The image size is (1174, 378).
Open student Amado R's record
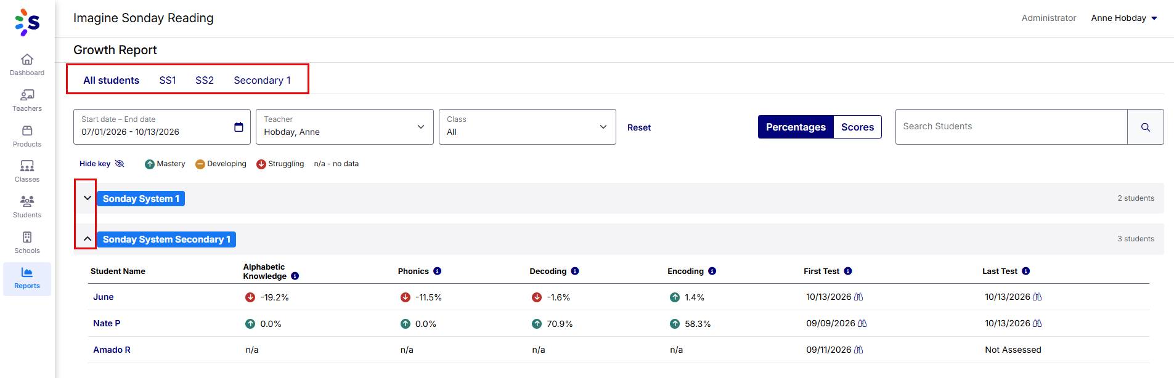pos(112,350)
